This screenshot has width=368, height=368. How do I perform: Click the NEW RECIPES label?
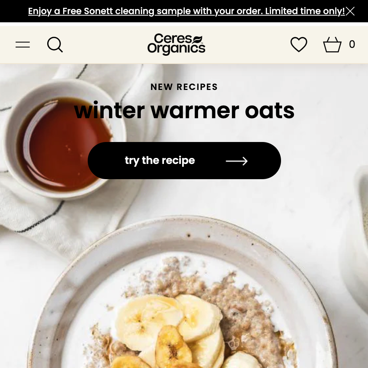[184, 87]
